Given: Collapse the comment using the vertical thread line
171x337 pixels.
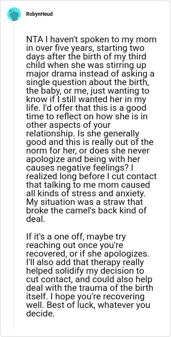Looking at the screenshot, I should (14, 175).
